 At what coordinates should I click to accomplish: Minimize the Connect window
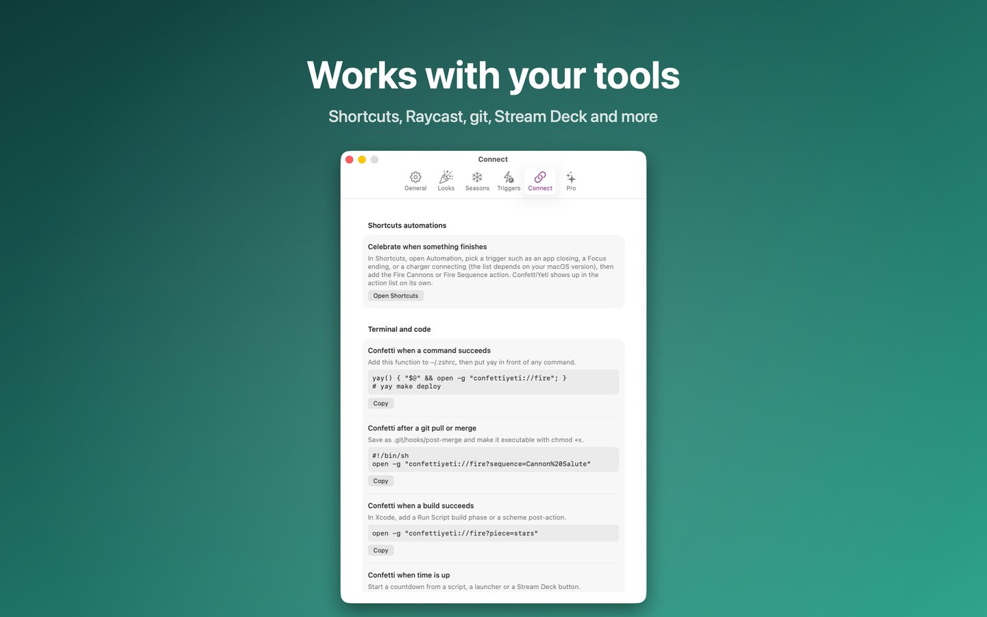[362, 159]
